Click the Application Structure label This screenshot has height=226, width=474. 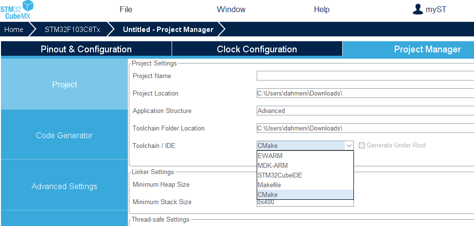(x=162, y=111)
